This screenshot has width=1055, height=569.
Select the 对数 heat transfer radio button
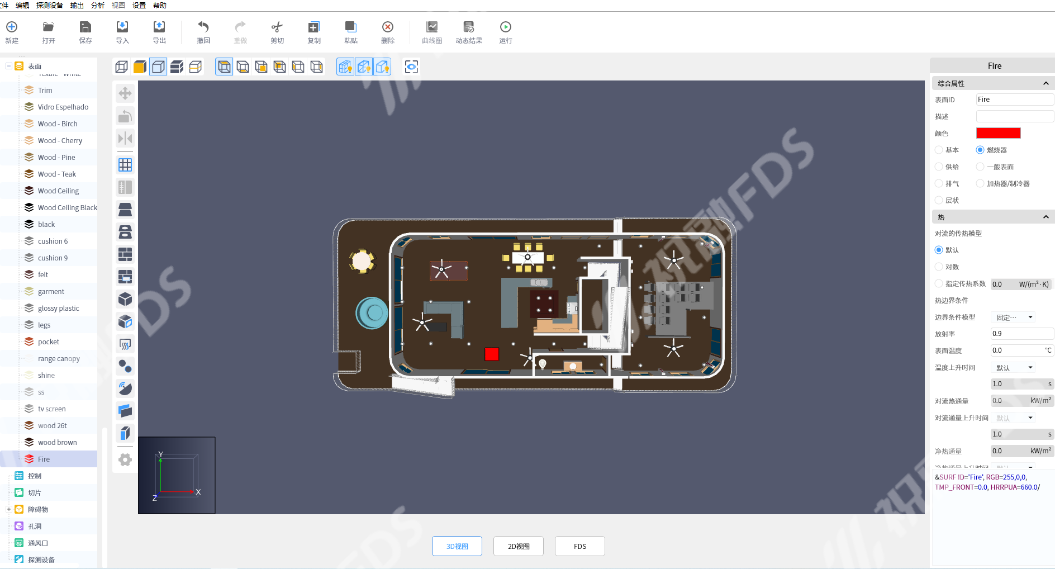(939, 267)
